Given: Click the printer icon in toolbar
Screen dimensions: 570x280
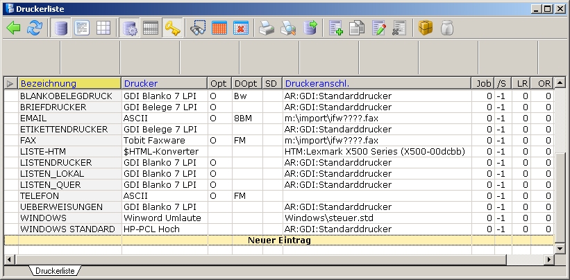Looking at the screenshot, I should tap(266, 28).
